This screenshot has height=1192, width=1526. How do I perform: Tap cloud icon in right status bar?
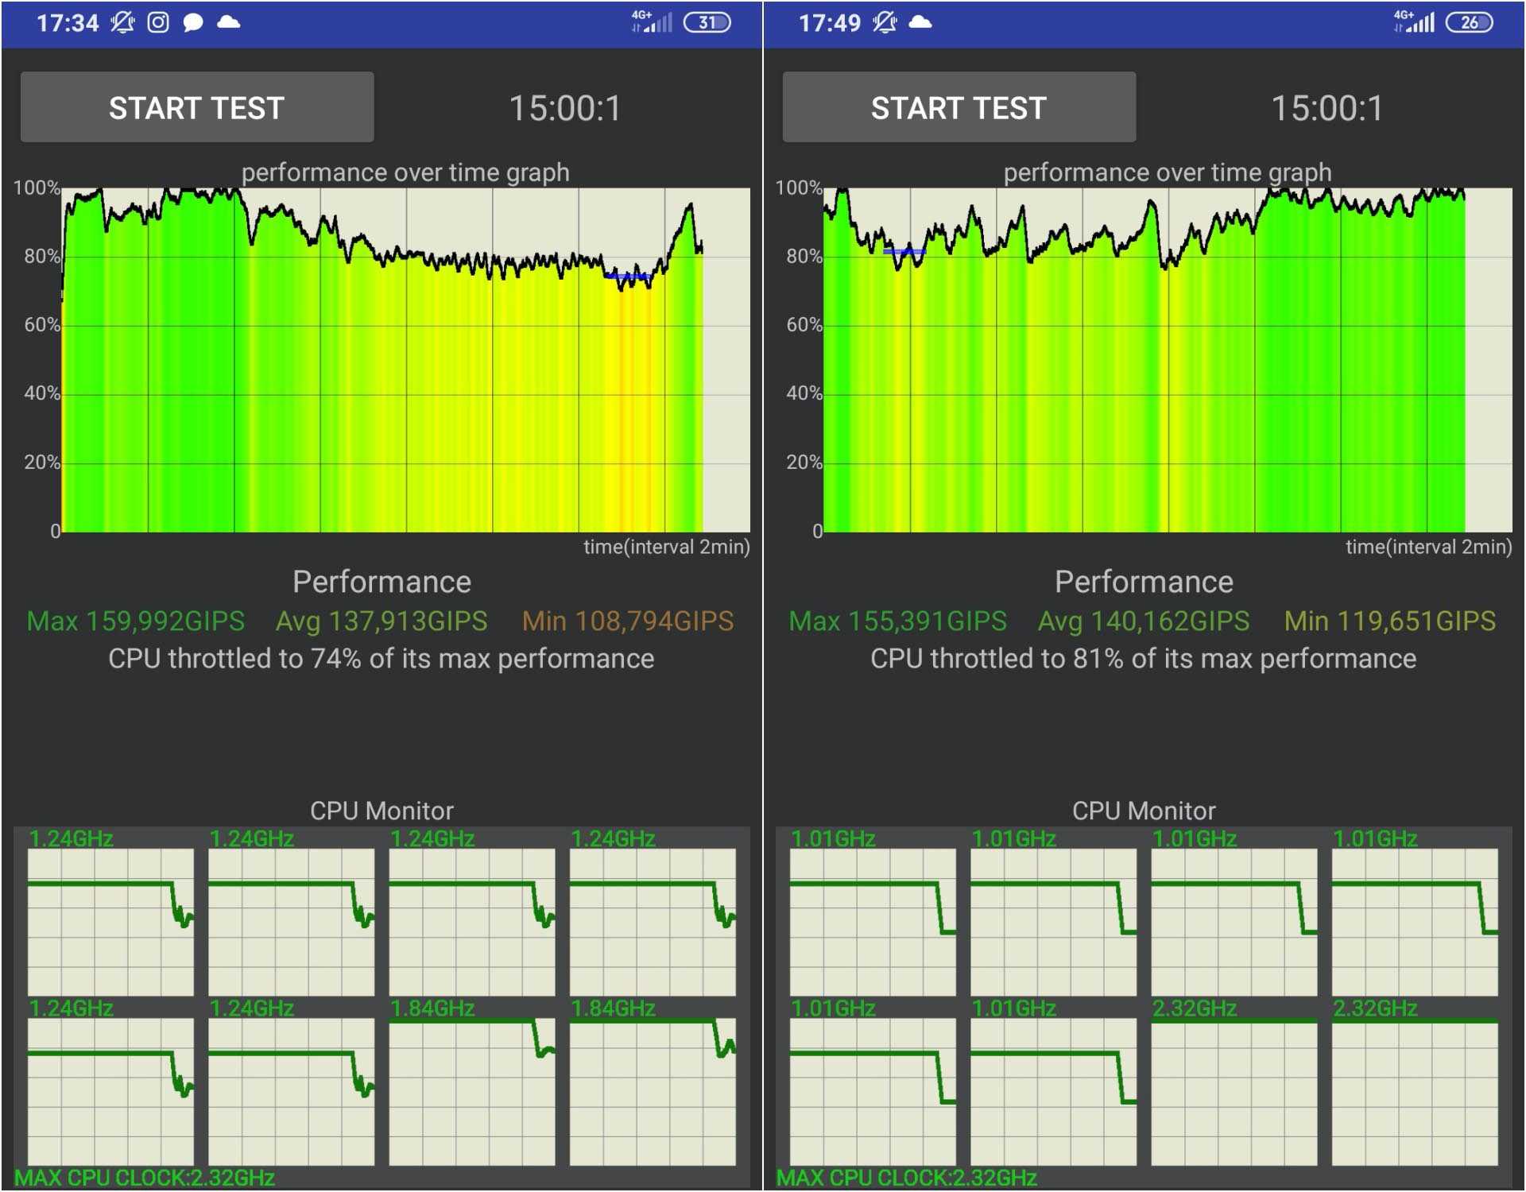point(920,22)
